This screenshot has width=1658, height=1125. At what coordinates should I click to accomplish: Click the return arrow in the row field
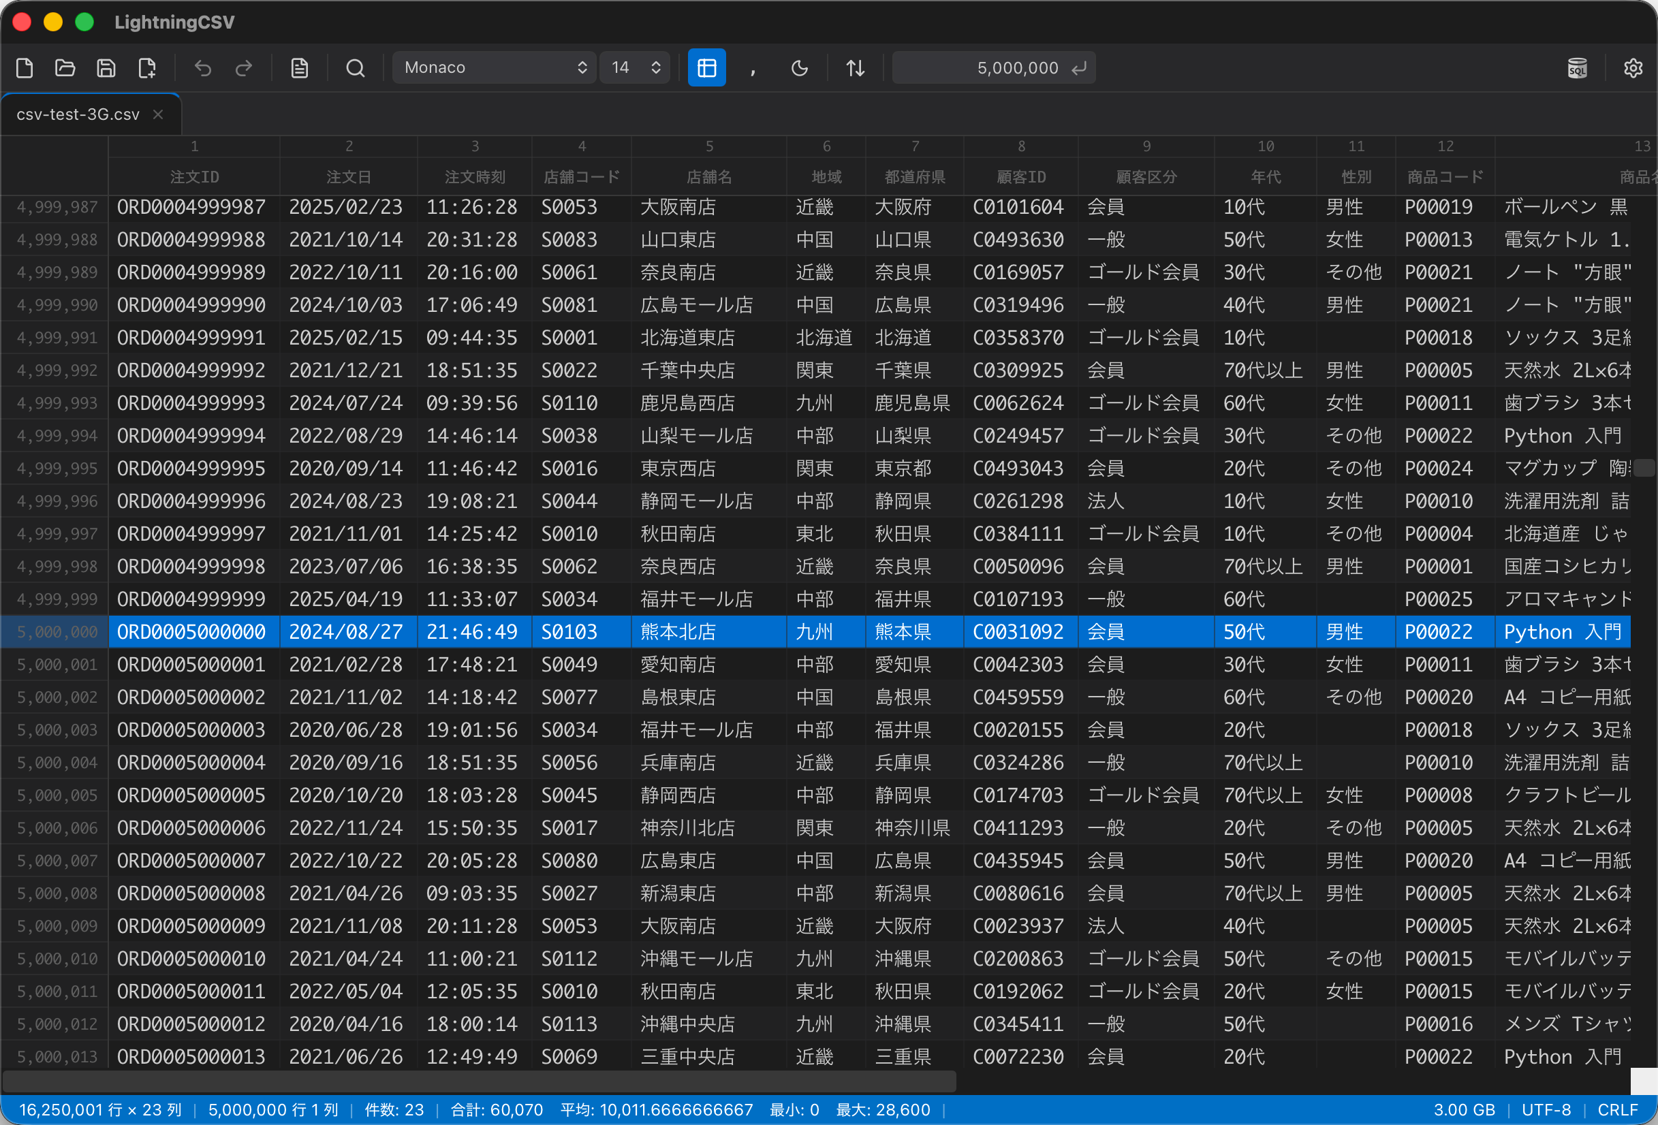[1080, 68]
